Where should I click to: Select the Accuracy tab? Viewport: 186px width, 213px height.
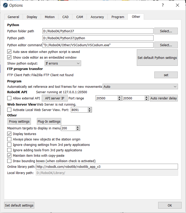tap(97, 17)
